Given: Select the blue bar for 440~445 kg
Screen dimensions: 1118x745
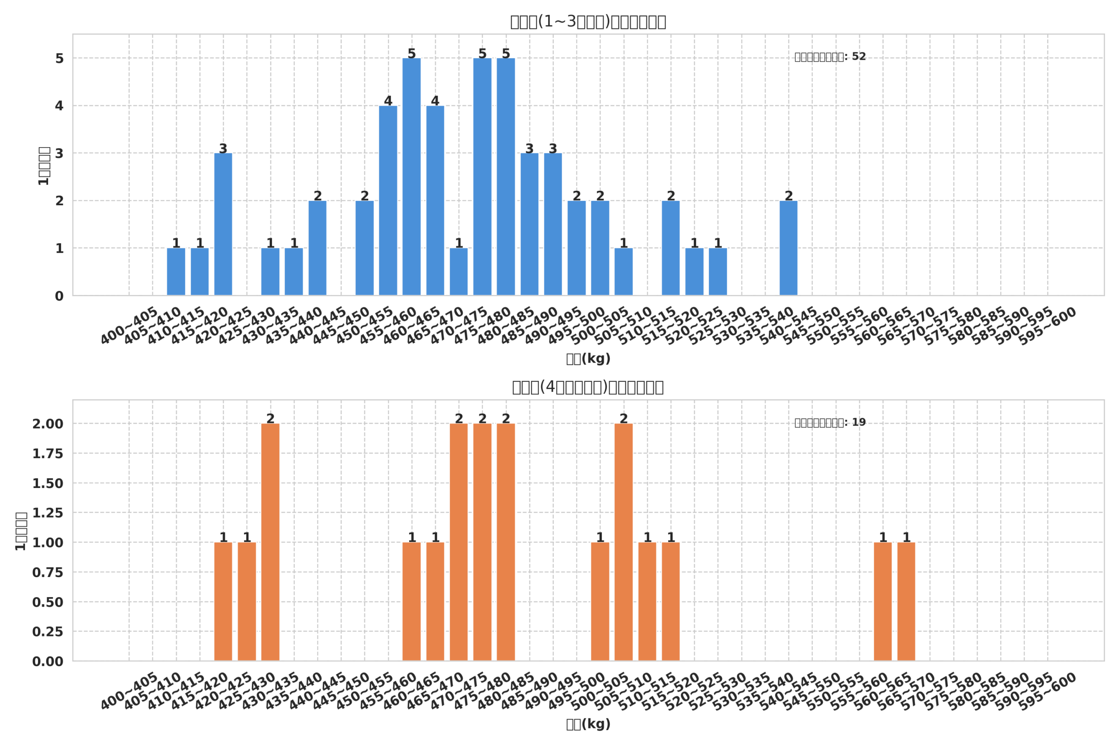Looking at the screenshot, I should point(317,248).
